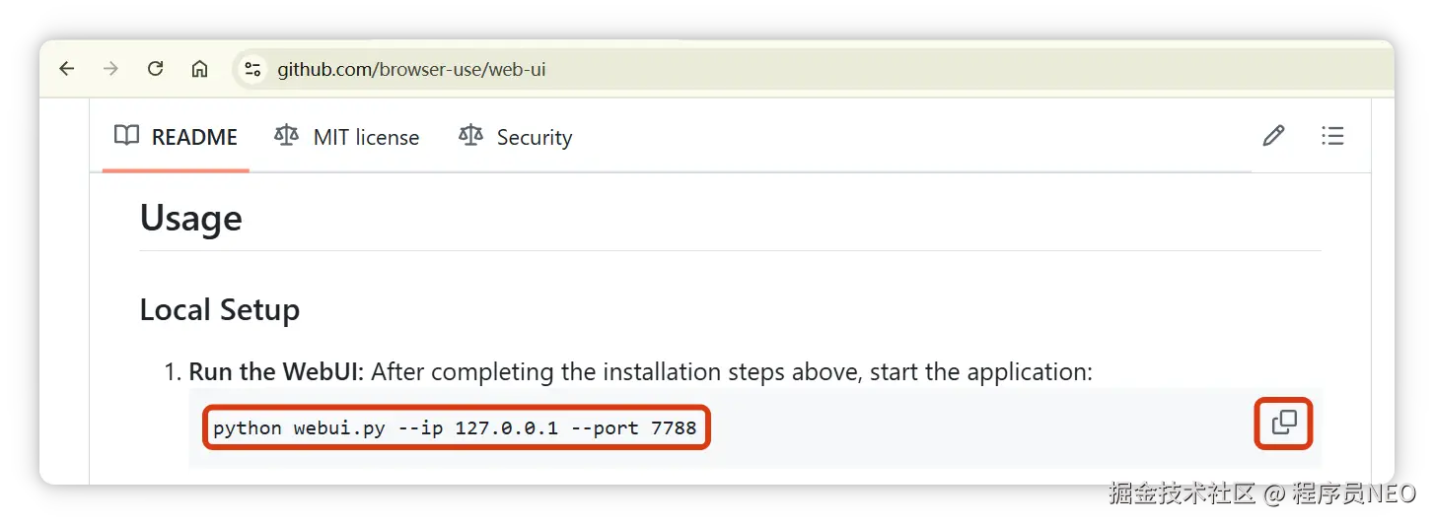The width and height of the screenshot is (1434, 524).
Task: Click the Usage heading
Action: pyautogui.click(x=190, y=218)
